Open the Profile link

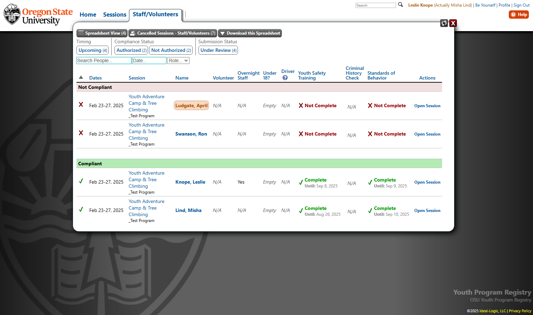click(x=504, y=5)
